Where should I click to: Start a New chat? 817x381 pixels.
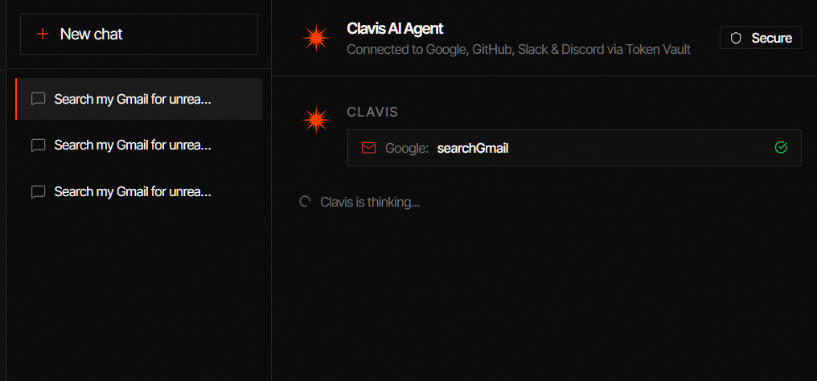click(x=139, y=35)
